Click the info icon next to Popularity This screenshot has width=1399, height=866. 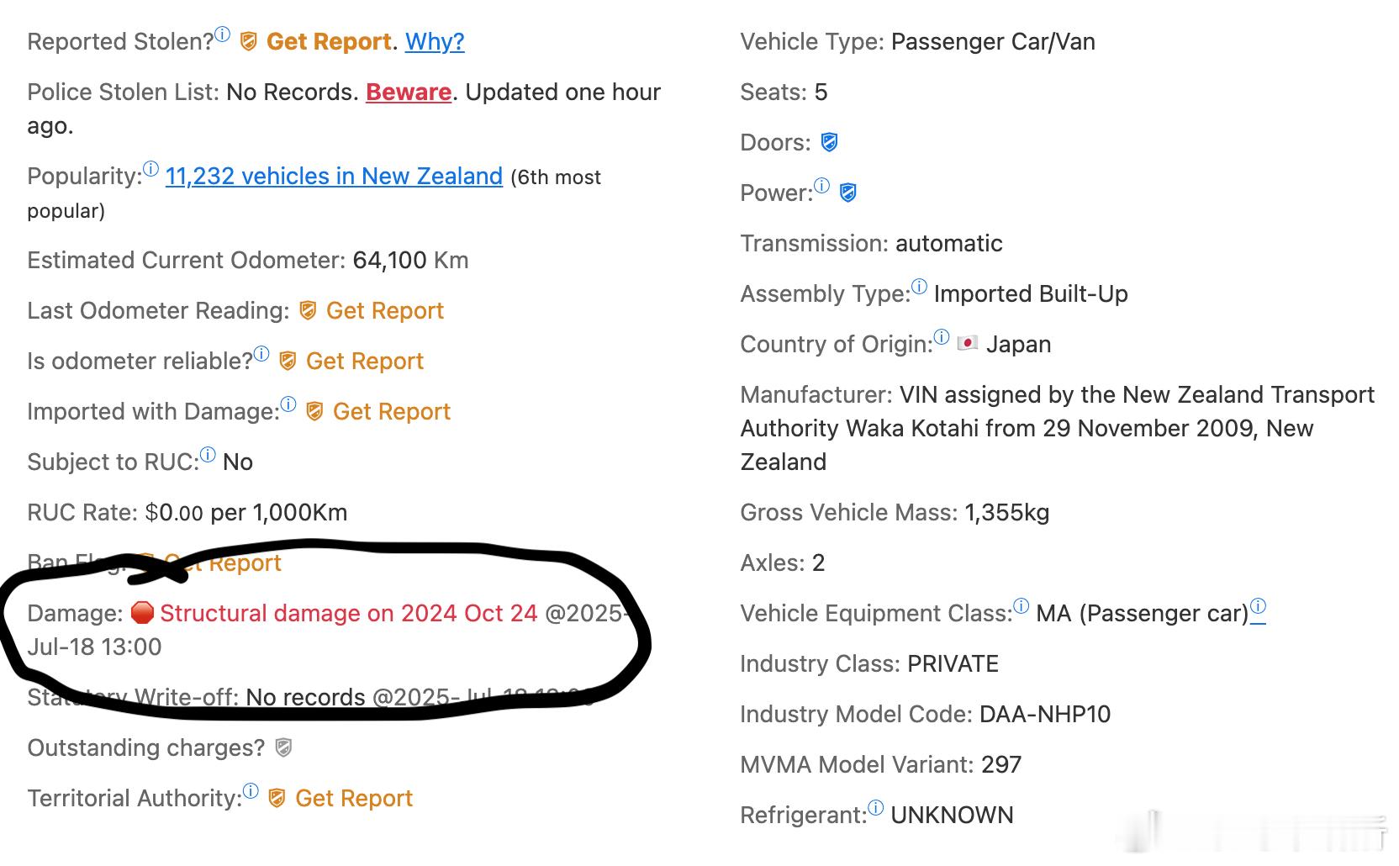pyautogui.click(x=150, y=169)
